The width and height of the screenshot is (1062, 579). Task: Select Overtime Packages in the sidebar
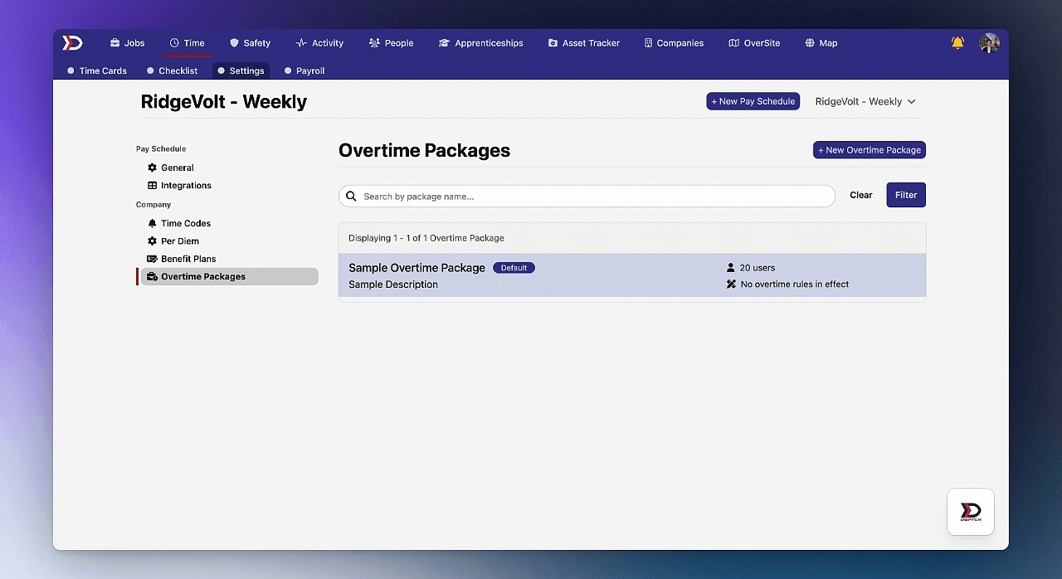coord(230,277)
